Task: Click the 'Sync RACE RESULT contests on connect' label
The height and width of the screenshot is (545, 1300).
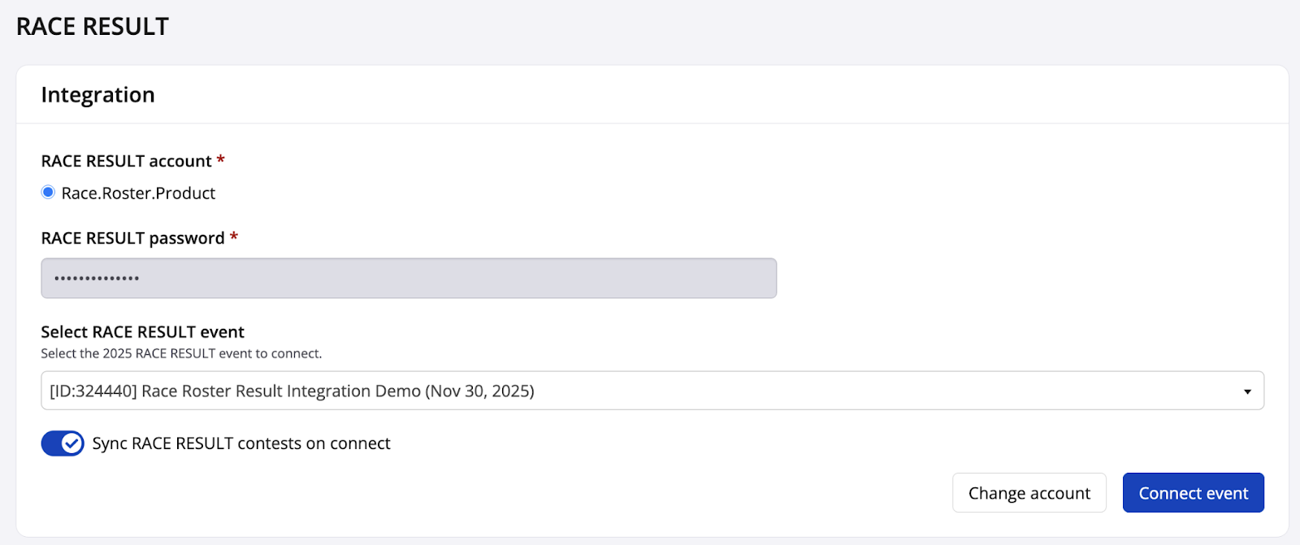Action: 241,443
